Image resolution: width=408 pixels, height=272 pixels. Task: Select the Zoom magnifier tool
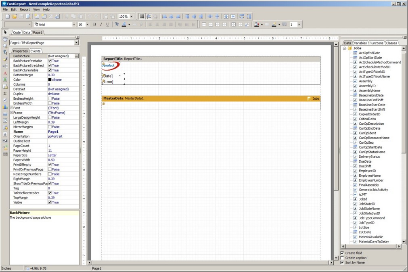click(x=5, y=46)
